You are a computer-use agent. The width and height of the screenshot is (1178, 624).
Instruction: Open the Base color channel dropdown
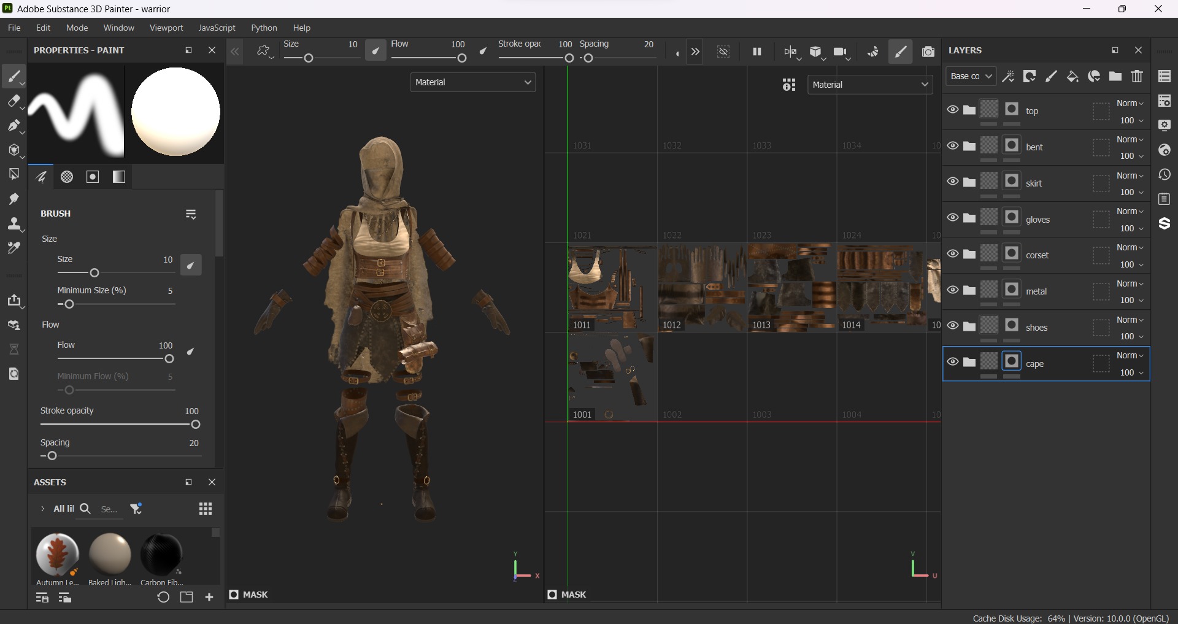(971, 76)
